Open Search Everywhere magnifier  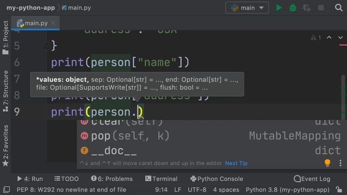(338, 8)
